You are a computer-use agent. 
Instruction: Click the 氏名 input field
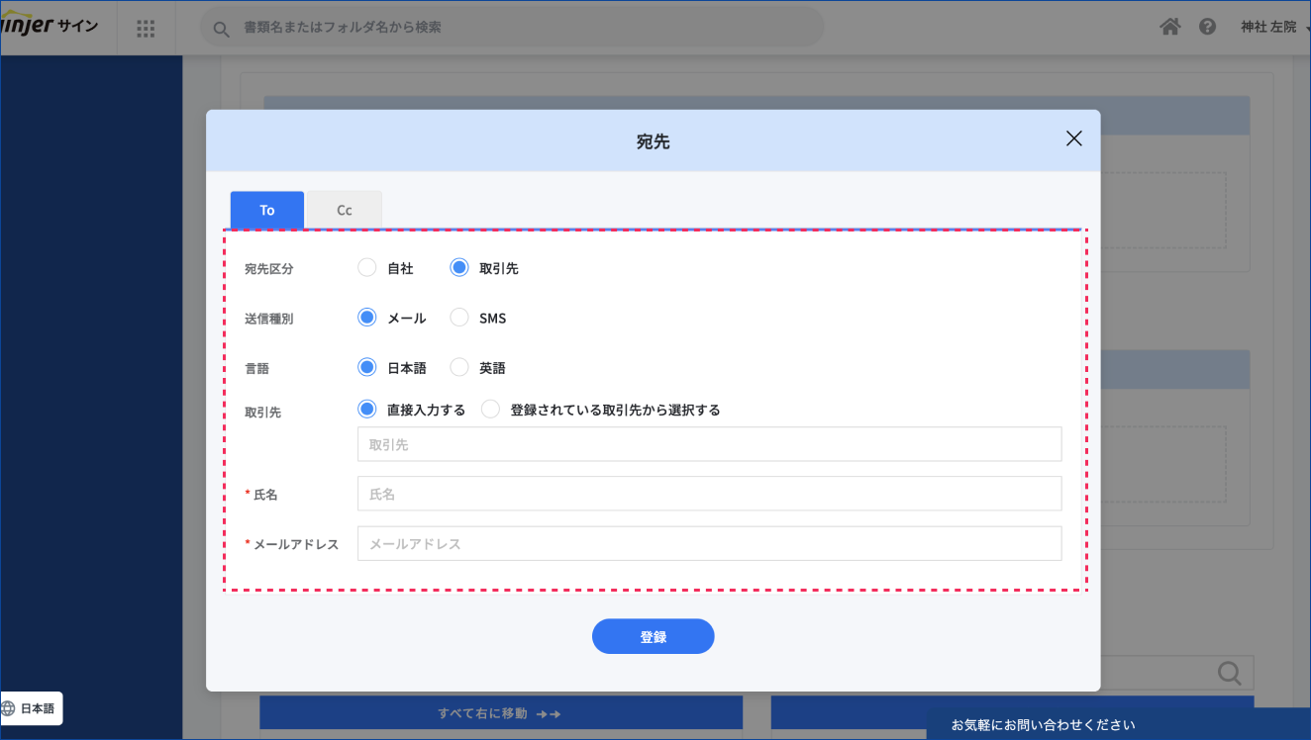(x=709, y=494)
